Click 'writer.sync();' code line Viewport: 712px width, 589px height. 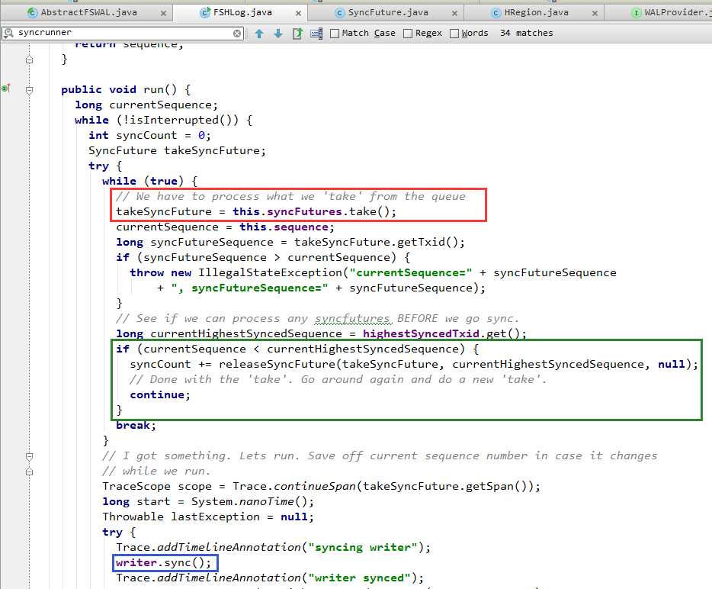point(163,562)
